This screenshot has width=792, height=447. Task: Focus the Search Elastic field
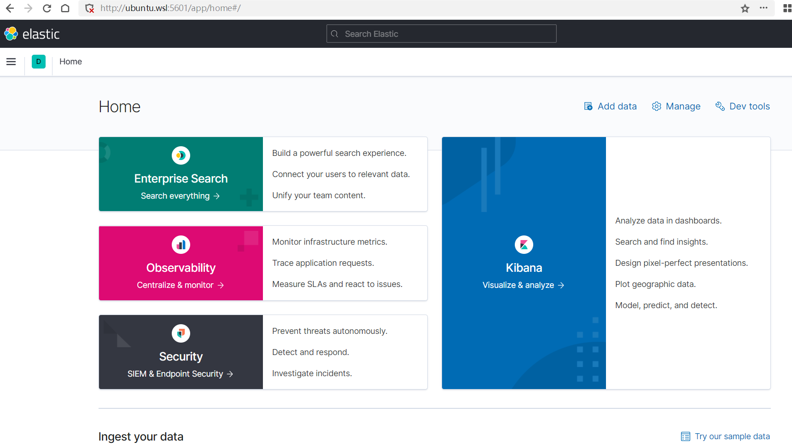(x=441, y=34)
